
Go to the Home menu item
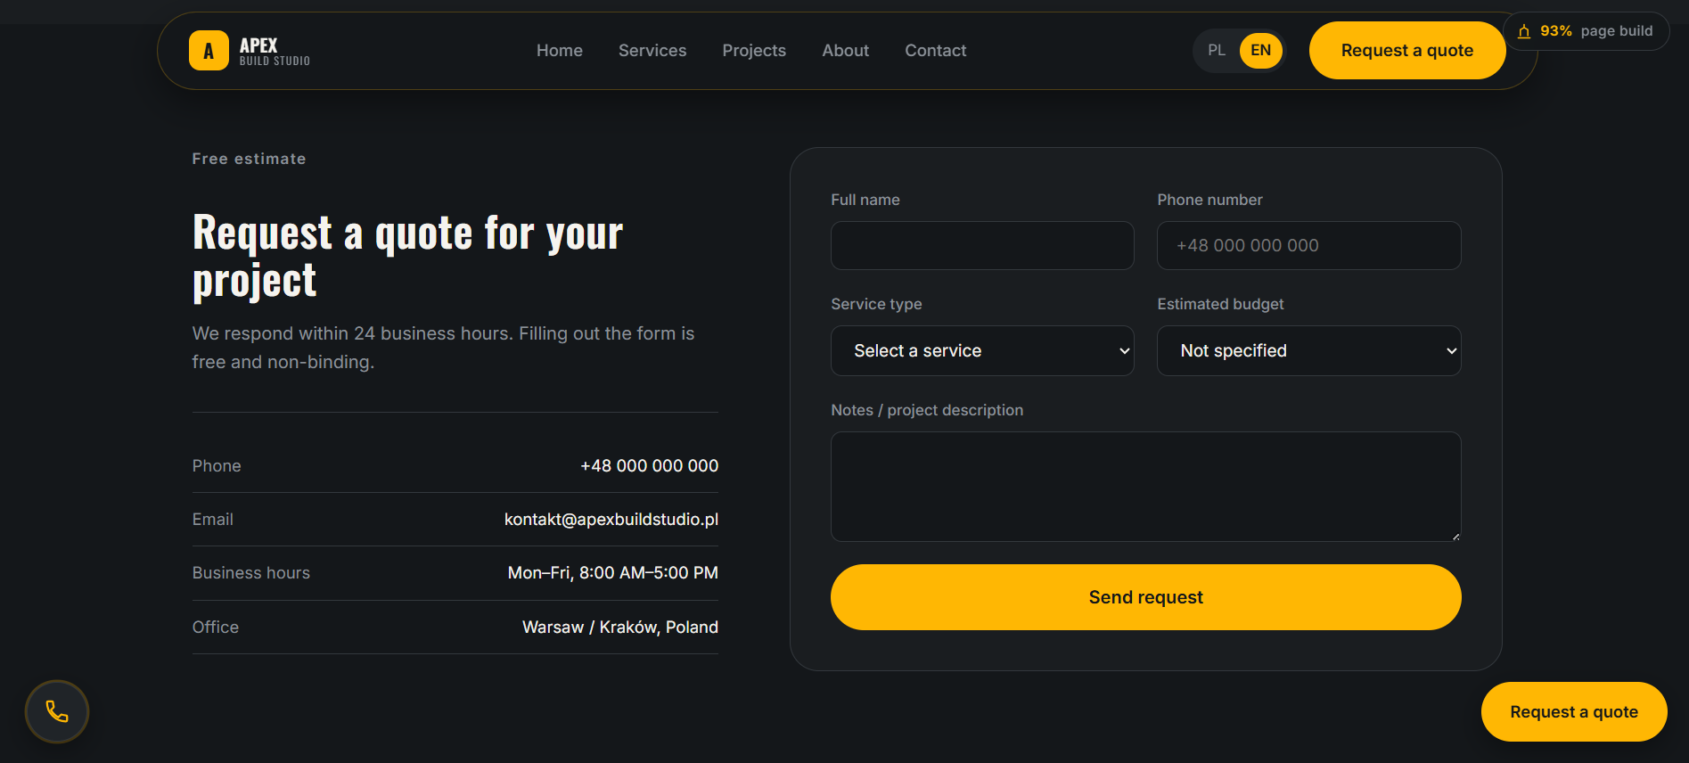tap(560, 51)
